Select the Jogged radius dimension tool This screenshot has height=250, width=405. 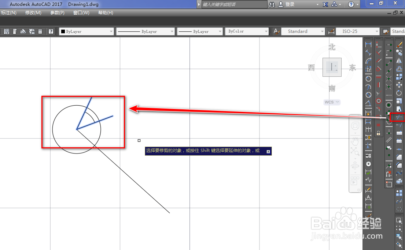coord(368,87)
